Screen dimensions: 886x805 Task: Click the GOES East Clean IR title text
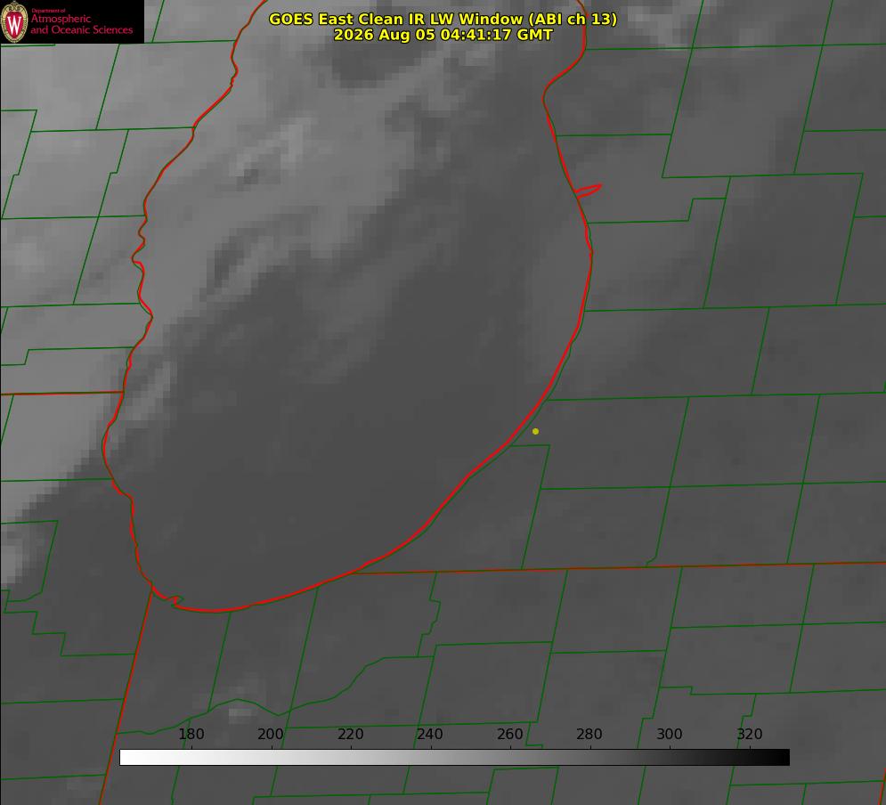tap(443, 19)
